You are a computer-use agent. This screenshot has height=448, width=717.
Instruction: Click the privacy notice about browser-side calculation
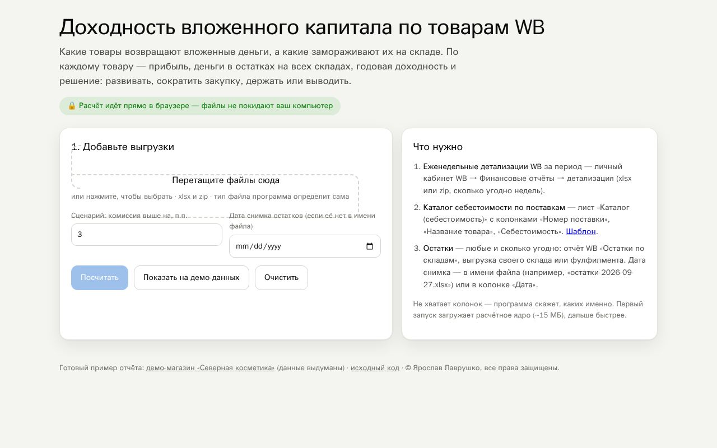coord(200,106)
